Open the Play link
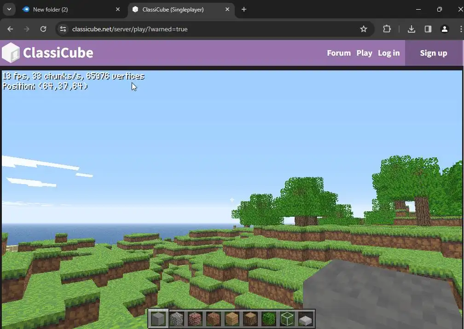 [x=364, y=53]
